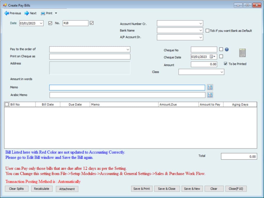Click the No. input field
This screenshot has width=264, height=198.
(x=76, y=23)
